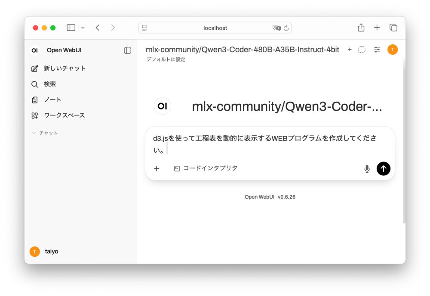Send the message with the arrow button
Image resolution: width=430 pixels, height=296 pixels.
(x=384, y=168)
